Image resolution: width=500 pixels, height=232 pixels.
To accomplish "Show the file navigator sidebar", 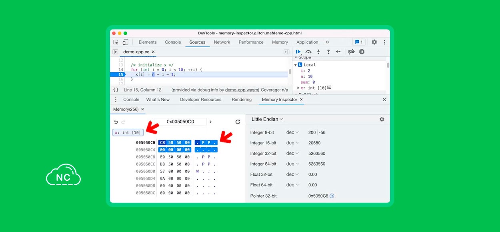I will point(116,52).
